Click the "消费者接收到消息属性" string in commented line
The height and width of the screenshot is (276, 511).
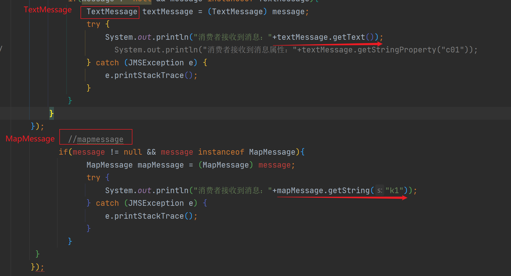pyautogui.click(x=250, y=50)
